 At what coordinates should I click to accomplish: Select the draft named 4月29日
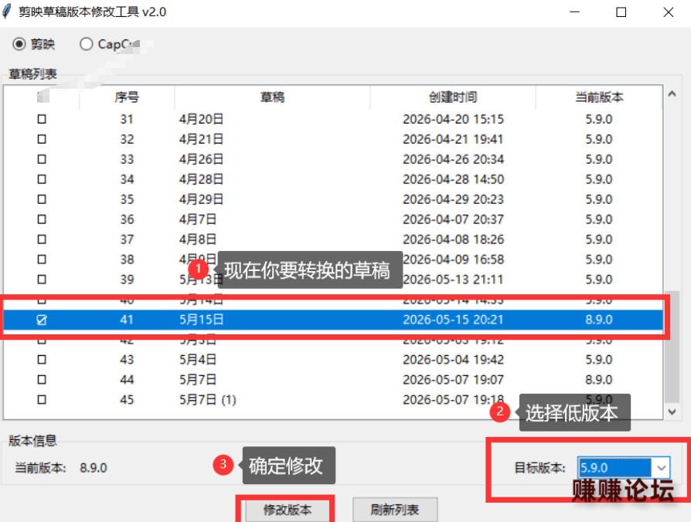coord(201,199)
